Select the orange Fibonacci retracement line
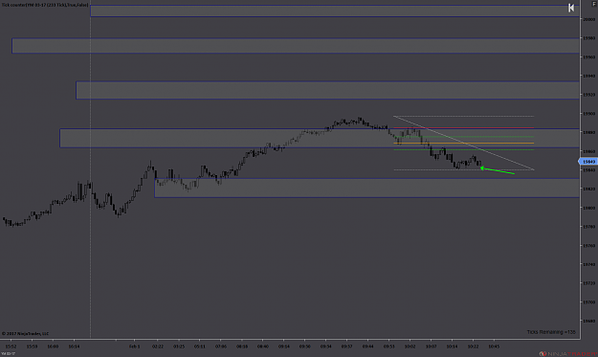 (x=464, y=144)
